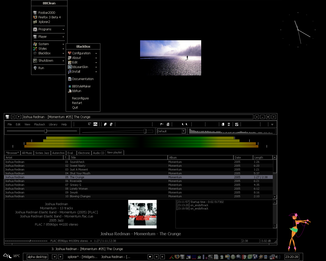Screen dimensions: 326x261
Task: Click the alpha desktop workspace label
Action: click(37, 257)
